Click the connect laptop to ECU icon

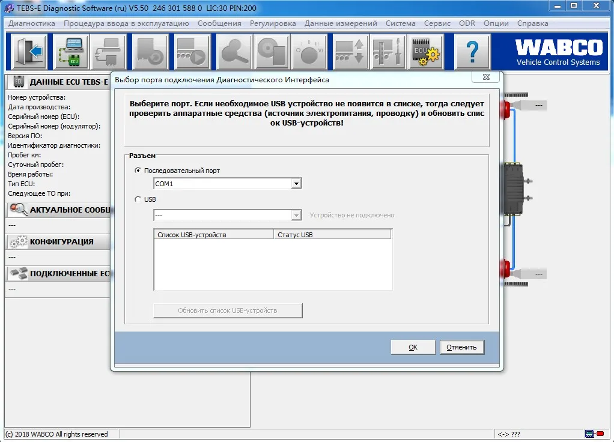71,52
